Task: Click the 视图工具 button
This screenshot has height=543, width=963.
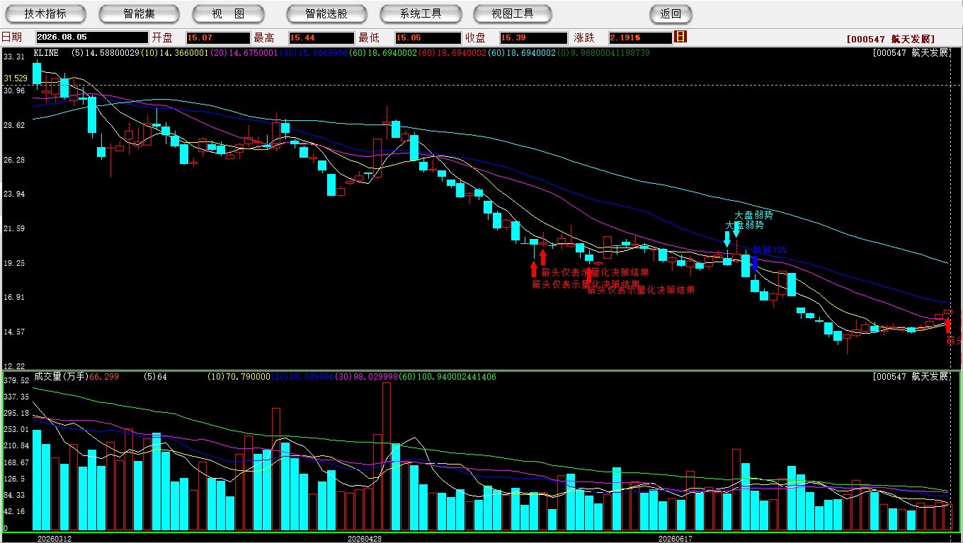Action: click(x=513, y=13)
